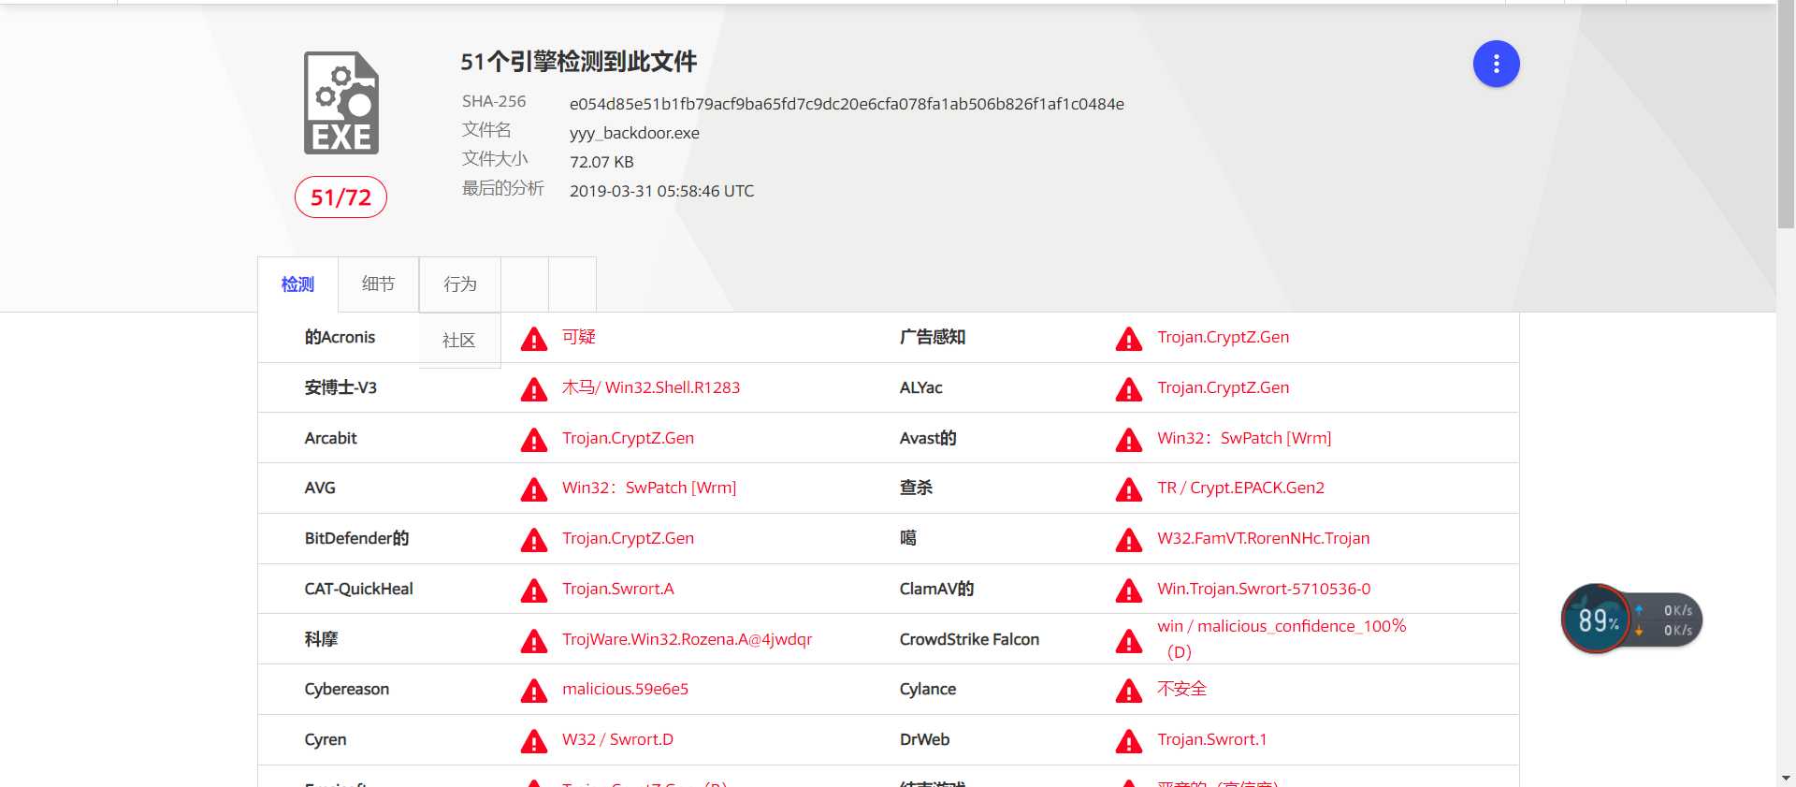The image size is (1796, 787).
Task: Click the 51/72 detection score badge
Action: point(340,197)
